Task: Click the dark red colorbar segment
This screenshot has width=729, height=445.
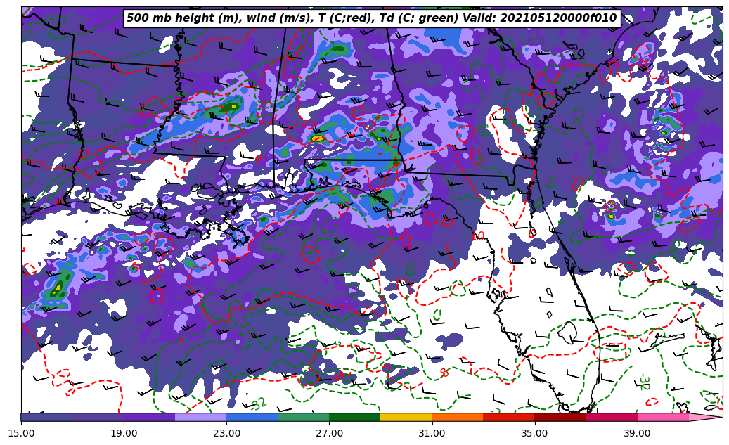Action: pyautogui.click(x=560, y=417)
